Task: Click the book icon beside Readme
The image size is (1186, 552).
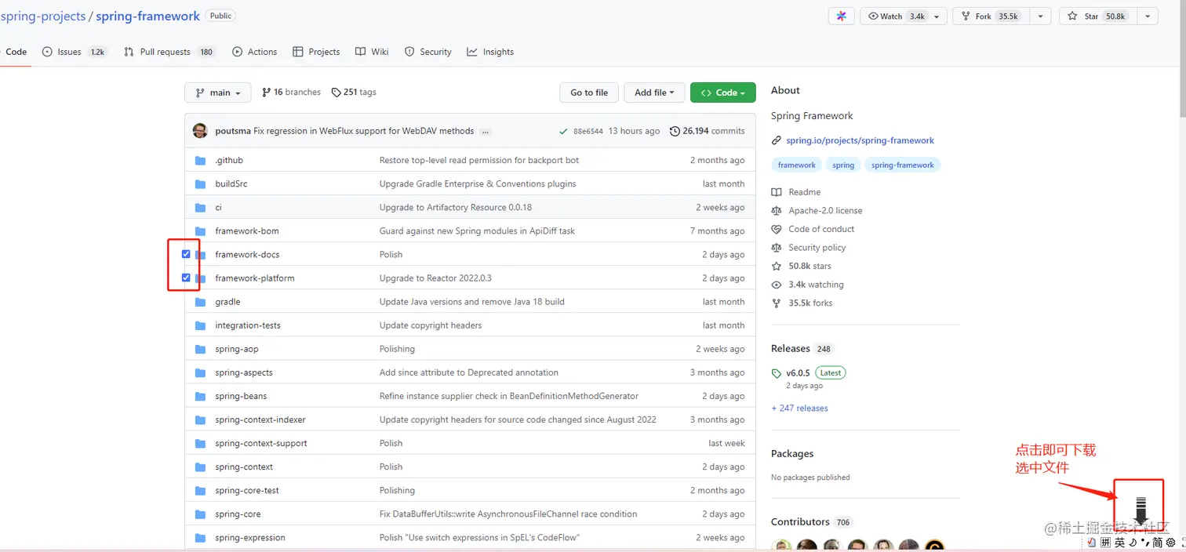Action: 777,192
